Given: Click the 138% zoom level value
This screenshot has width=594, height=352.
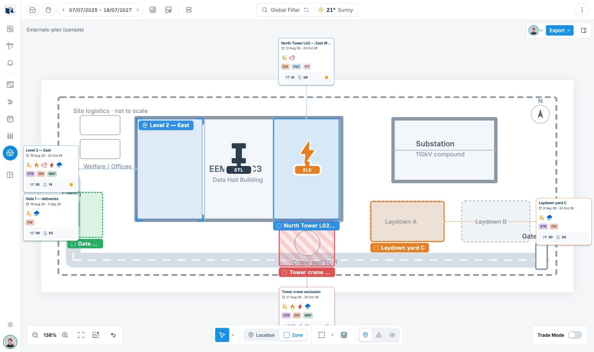Looking at the screenshot, I should pos(50,335).
